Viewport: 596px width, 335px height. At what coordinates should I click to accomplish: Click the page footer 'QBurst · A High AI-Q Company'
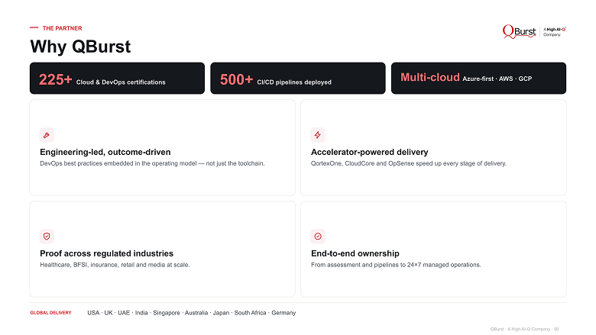[524, 329]
